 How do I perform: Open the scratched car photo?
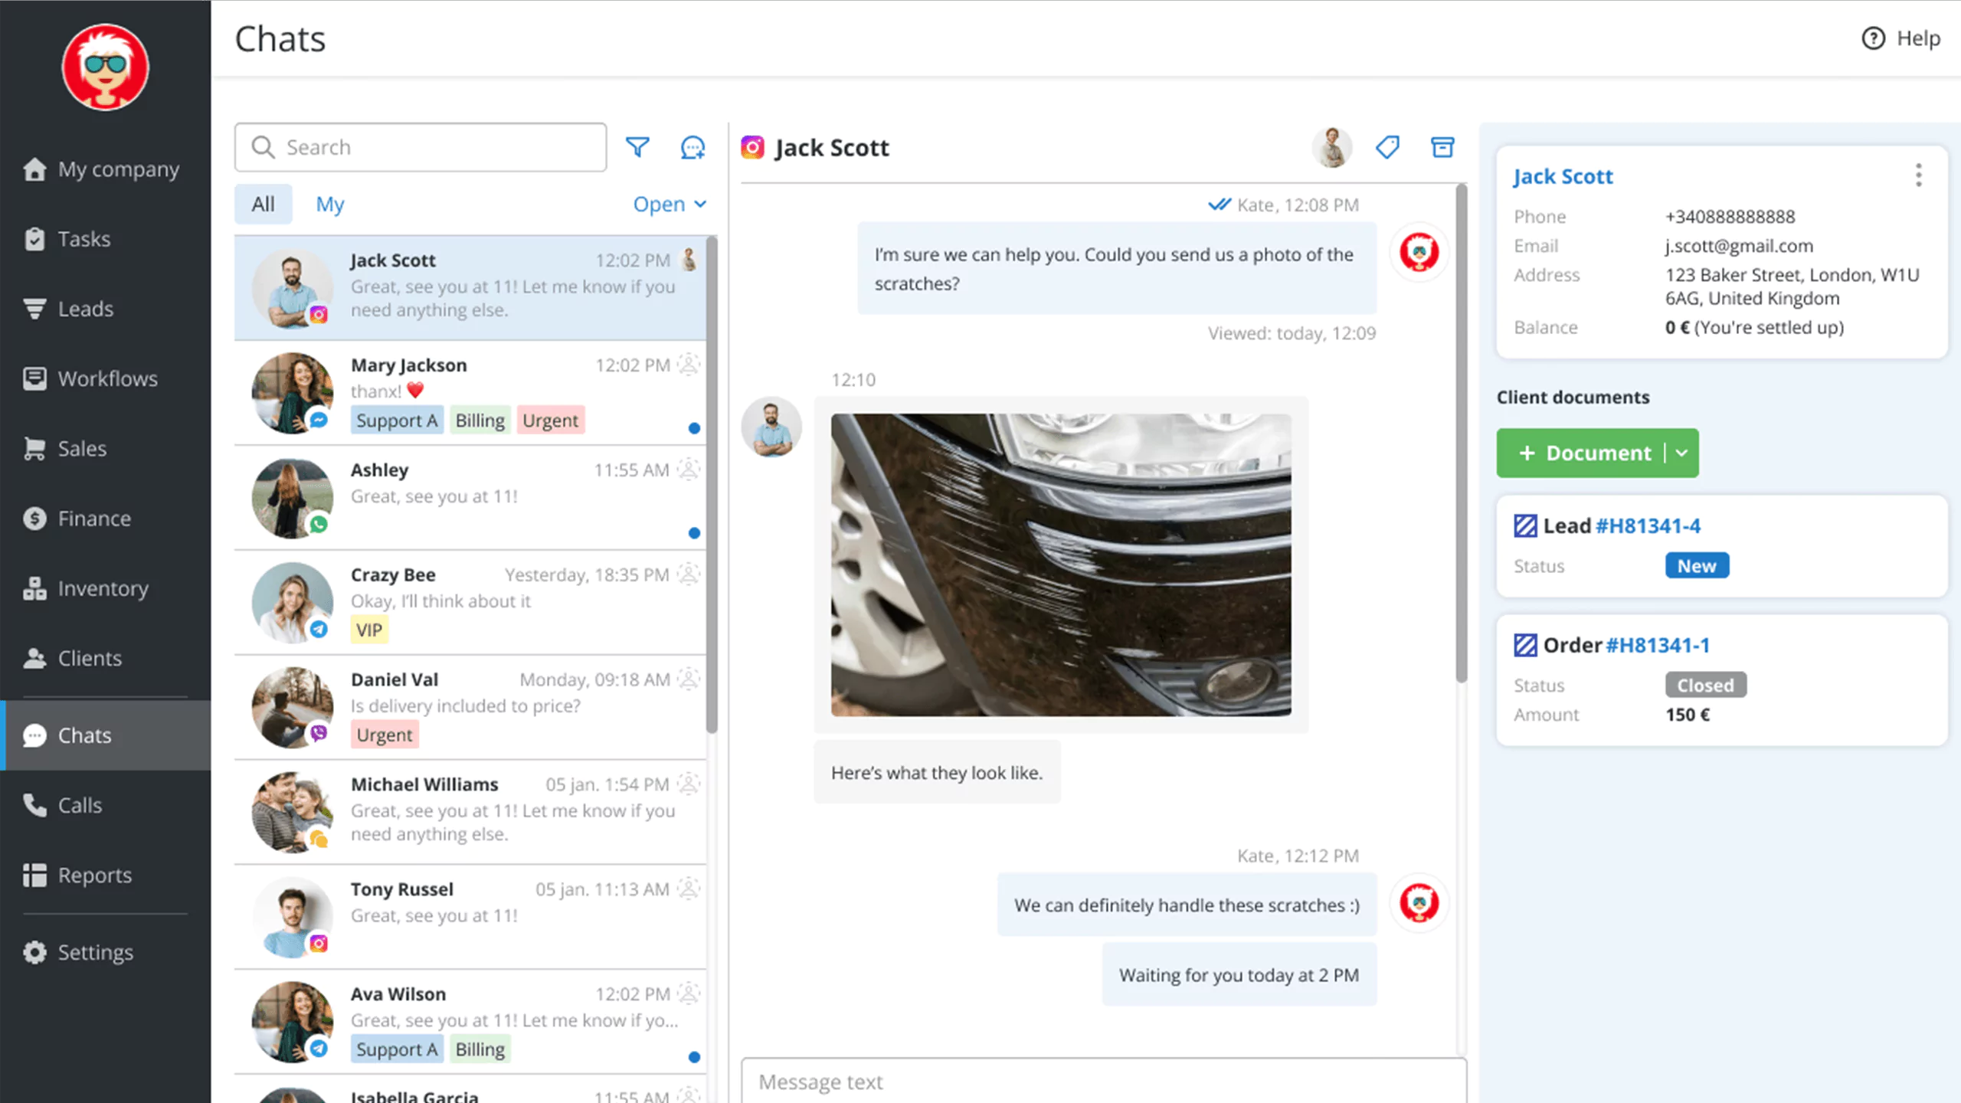[x=1061, y=565]
